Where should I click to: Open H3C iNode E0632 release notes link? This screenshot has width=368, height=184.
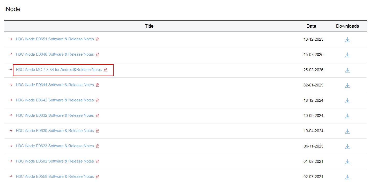pyautogui.click(x=55, y=115)
